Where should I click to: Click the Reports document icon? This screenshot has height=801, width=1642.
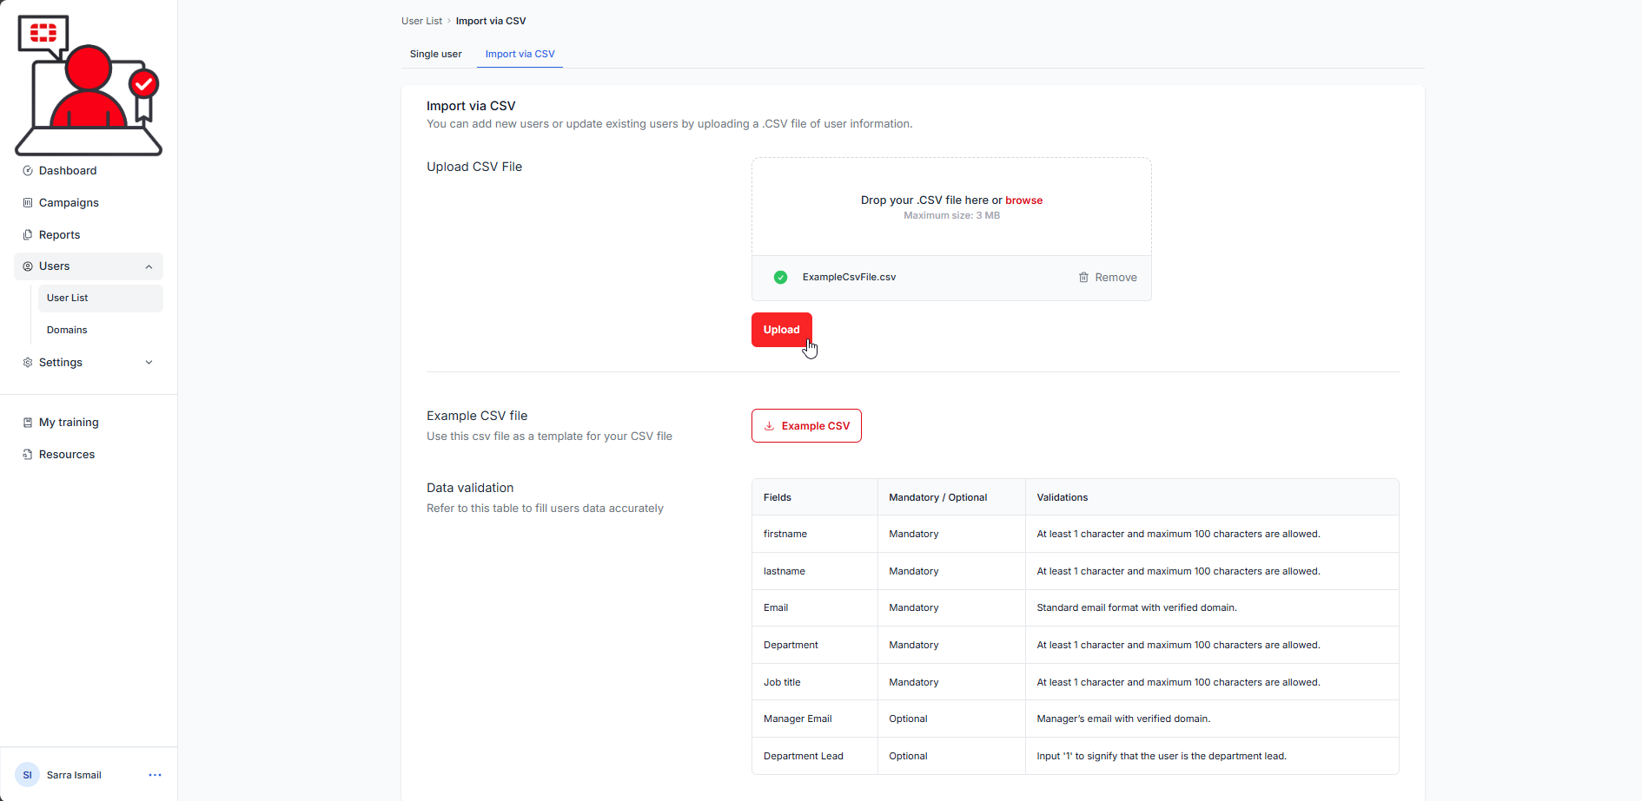click(28, 235)
